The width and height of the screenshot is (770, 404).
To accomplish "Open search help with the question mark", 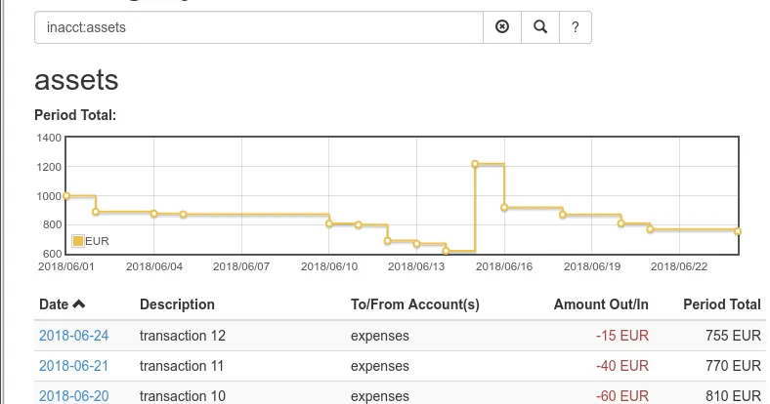I will (575, 27).
